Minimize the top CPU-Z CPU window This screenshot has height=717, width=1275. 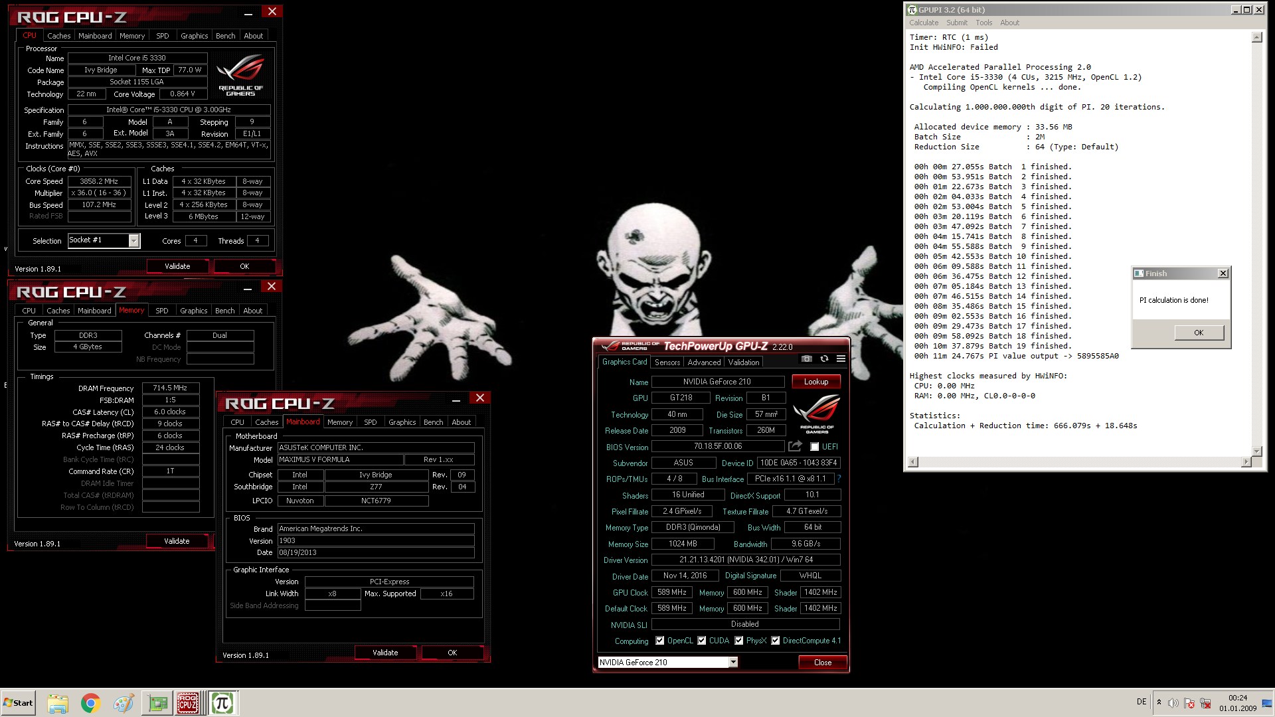point(248,13)
